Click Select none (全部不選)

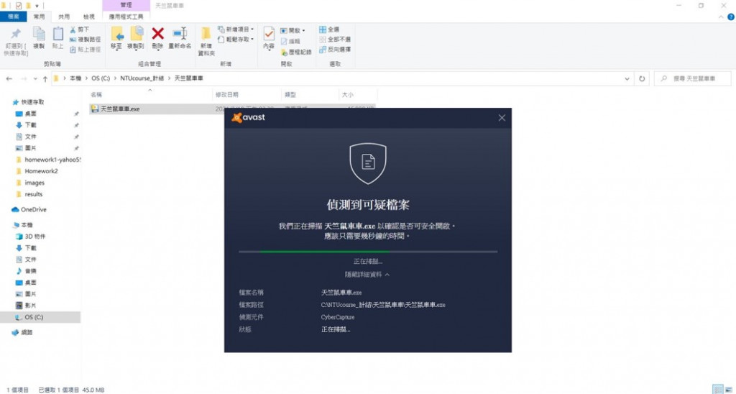335,40
